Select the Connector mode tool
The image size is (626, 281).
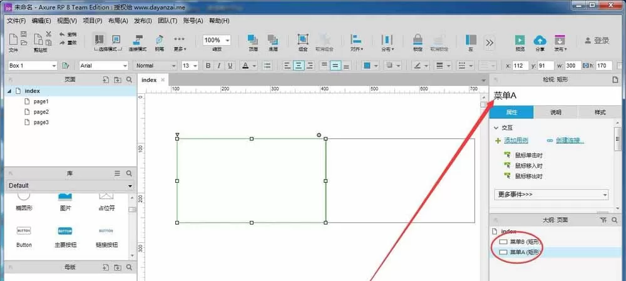tap(137, 39)
